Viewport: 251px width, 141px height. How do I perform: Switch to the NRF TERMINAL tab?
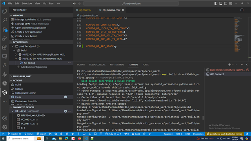(117, 65)
